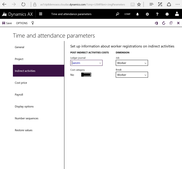This screenshot has height=169, width=182.
Task: Open the OPTIONS menu
Action: point(22,23)
